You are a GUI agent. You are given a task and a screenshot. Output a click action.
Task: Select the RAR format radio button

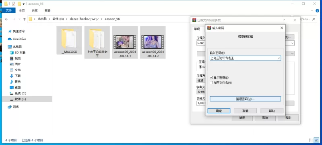click(x=200, y=67)
